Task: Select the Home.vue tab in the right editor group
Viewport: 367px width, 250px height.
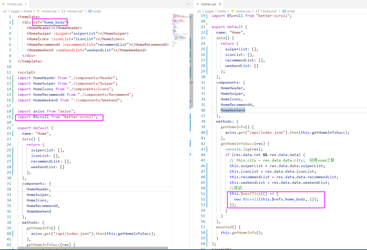Action: tap(208, 4)
